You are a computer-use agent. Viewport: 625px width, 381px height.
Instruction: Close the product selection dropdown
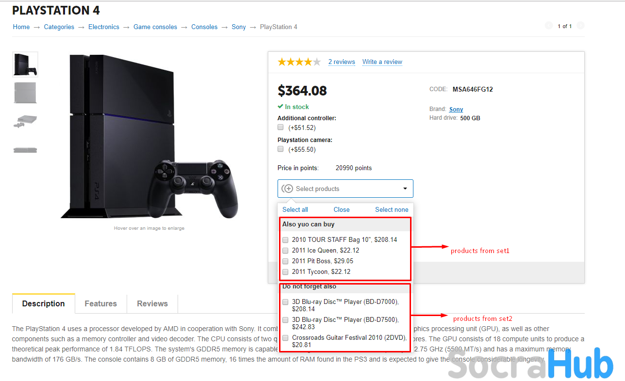coord(342,209)
